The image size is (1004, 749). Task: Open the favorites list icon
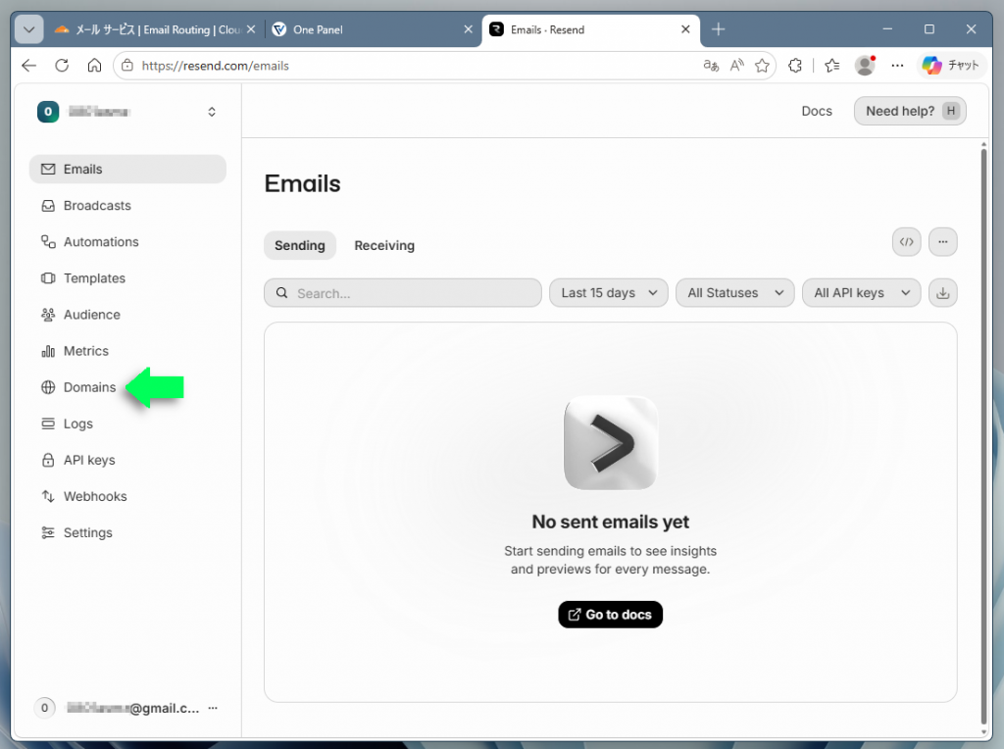(x=831, y=66)
